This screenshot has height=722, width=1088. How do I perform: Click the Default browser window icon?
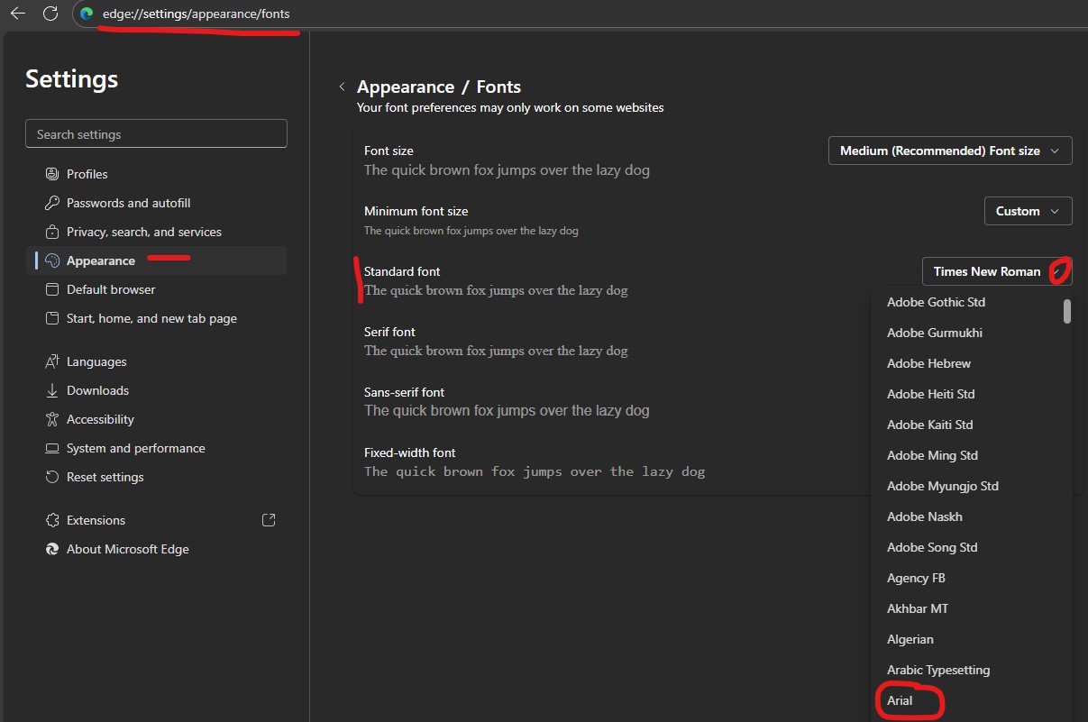[x=51, y=289]
